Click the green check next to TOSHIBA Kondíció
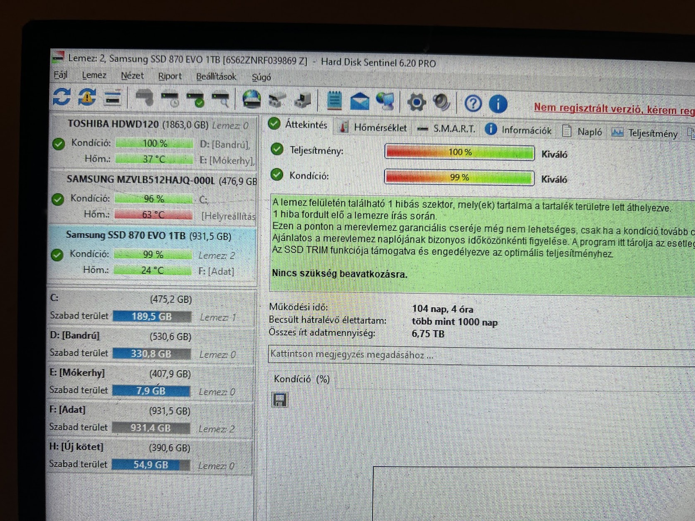The image size is (695, 521). [x=59, y=144]
